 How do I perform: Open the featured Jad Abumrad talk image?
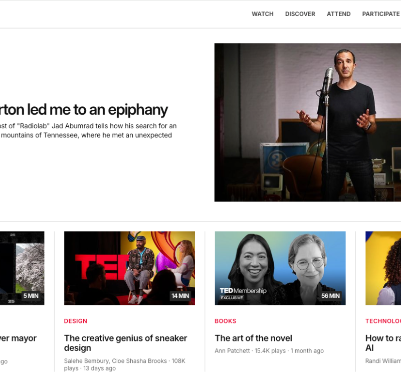point(308,122)
